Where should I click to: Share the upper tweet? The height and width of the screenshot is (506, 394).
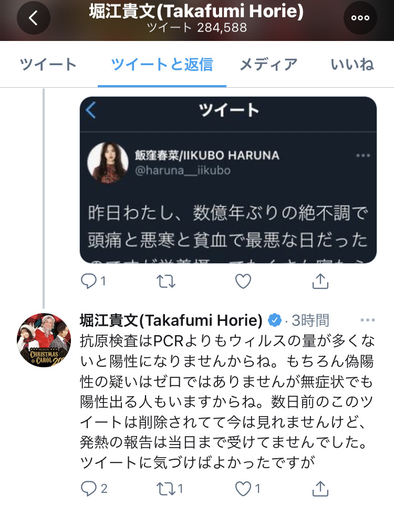tap(320, 281)
